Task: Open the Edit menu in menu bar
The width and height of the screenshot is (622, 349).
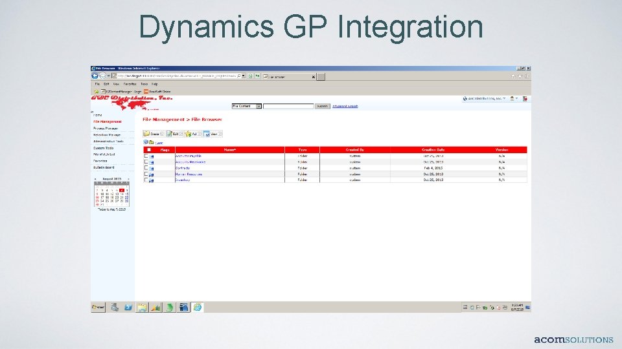Action: (x=106, y=84)
